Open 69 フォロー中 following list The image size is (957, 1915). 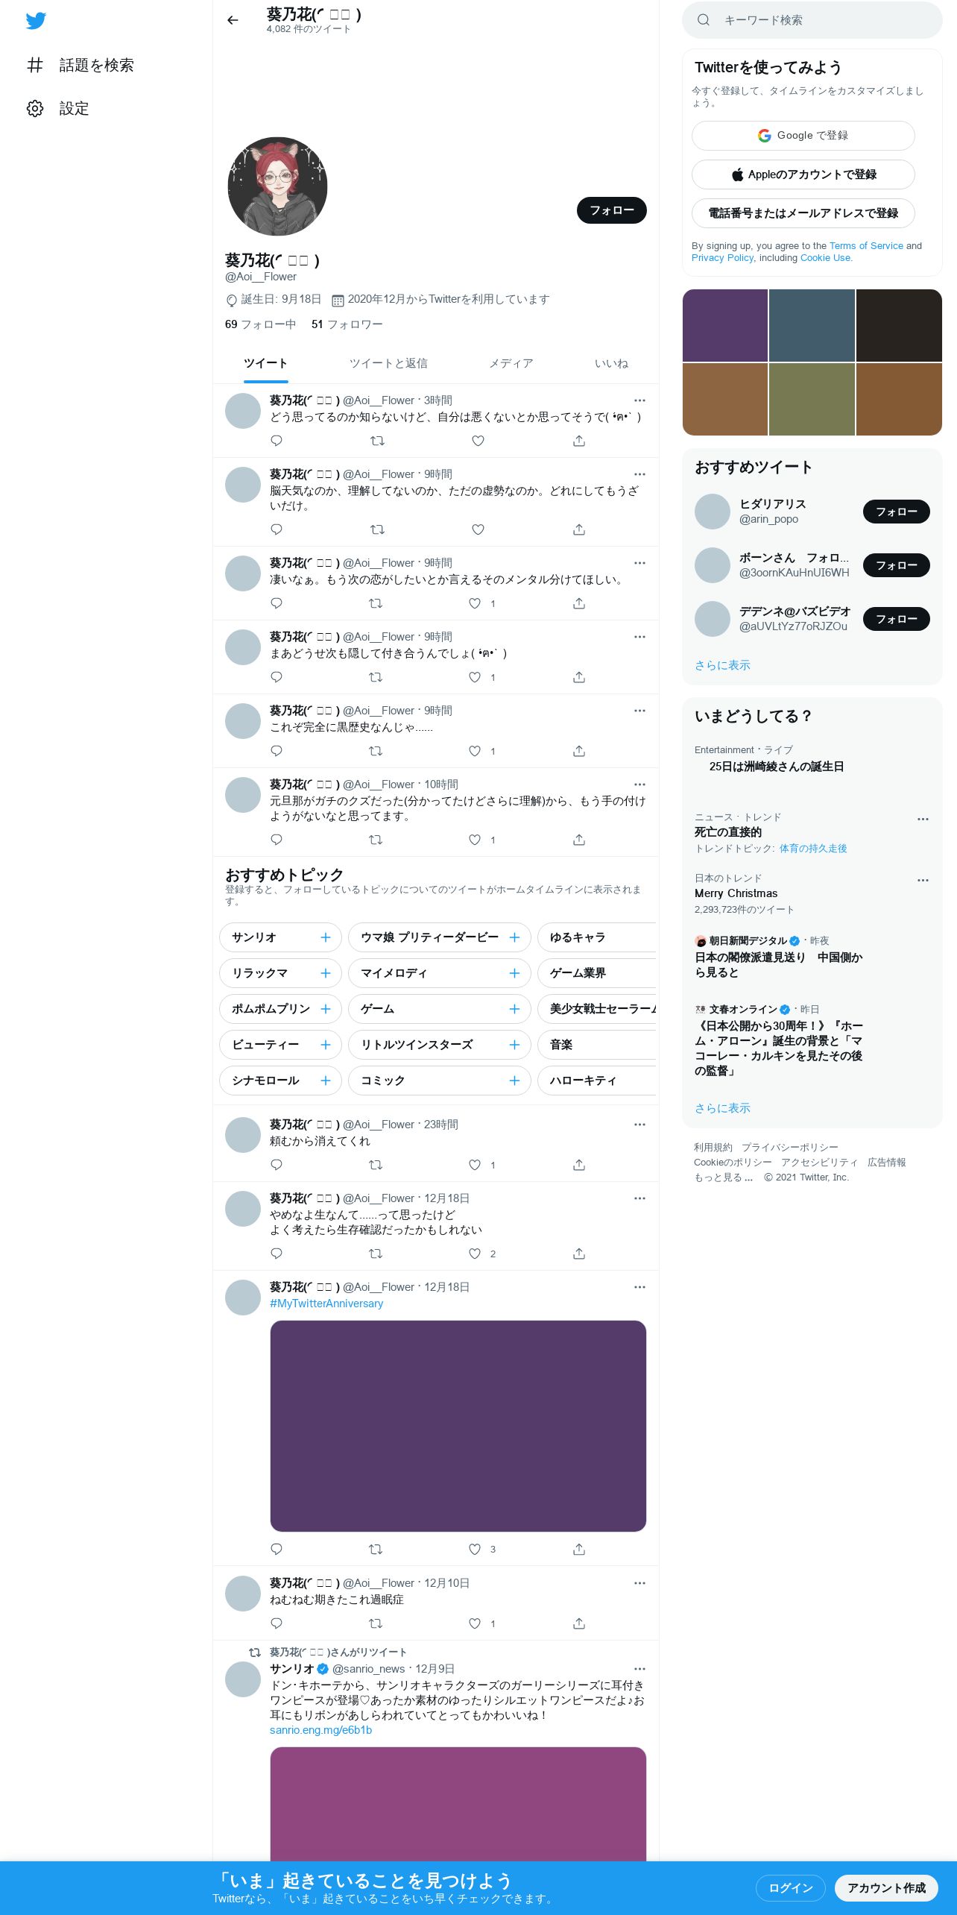(260, 324)
